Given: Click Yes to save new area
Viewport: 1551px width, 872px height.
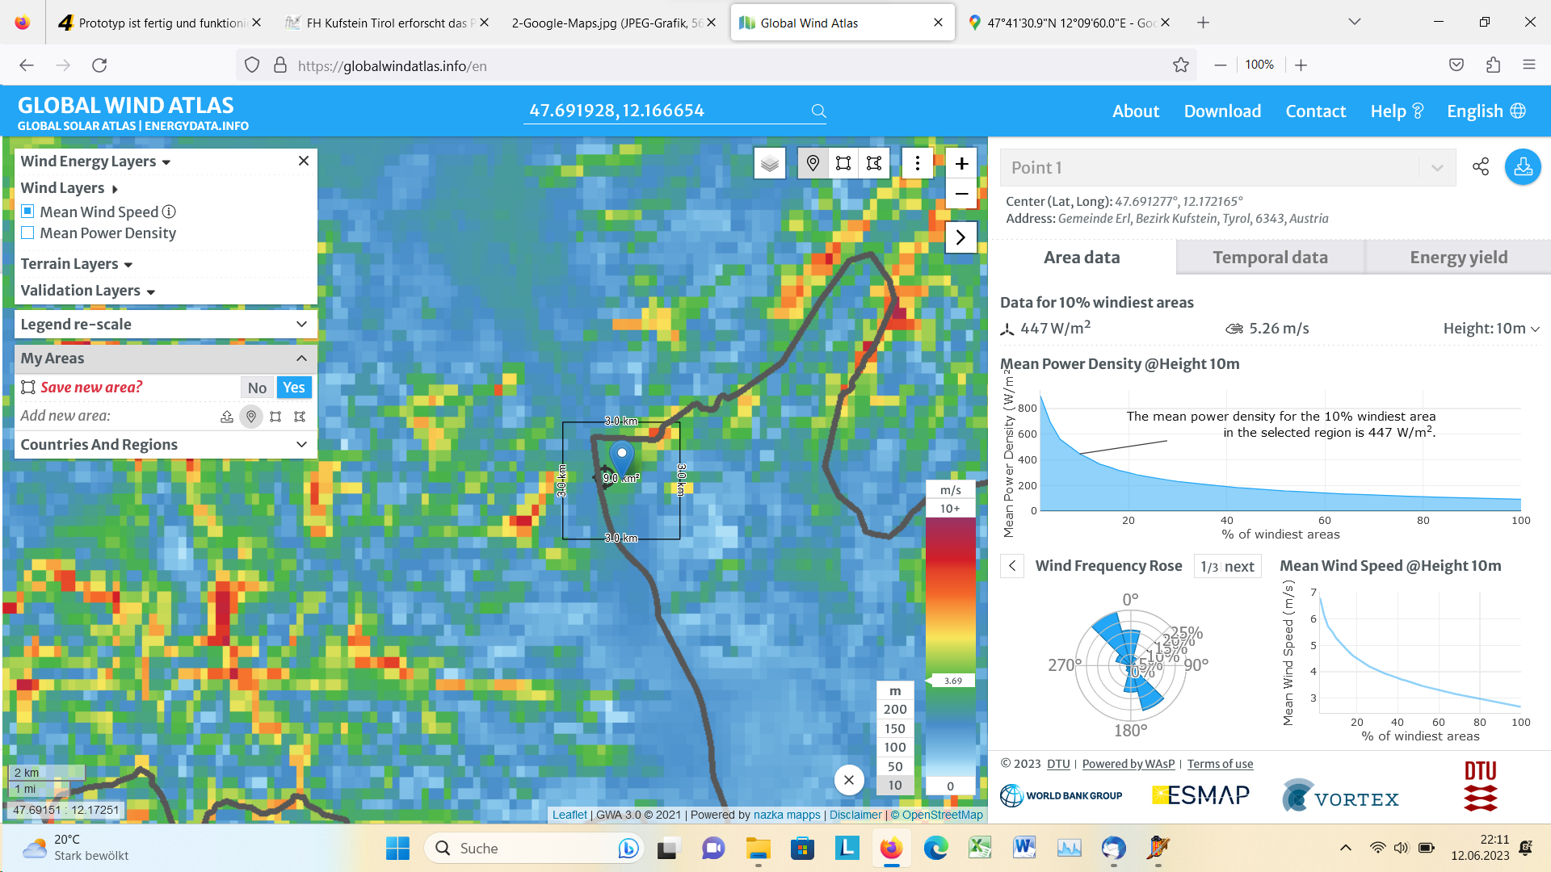Looking at the screenshot, I should [293, 388].
